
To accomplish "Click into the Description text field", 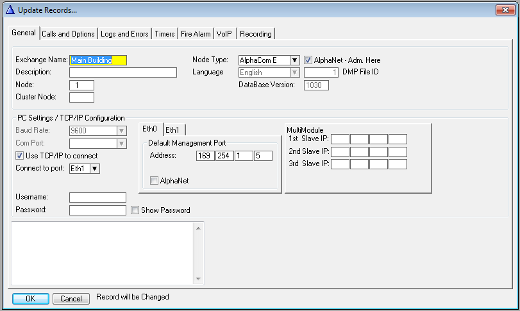I will tap(122, 72).
